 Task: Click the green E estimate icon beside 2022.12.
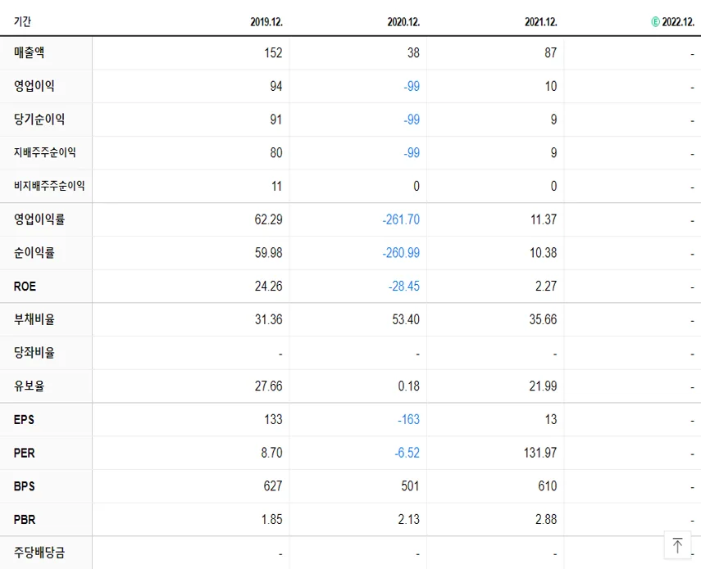(655, 22)
